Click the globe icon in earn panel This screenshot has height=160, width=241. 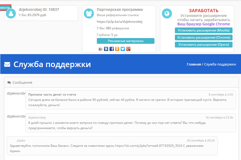click(x=167, y=13)
